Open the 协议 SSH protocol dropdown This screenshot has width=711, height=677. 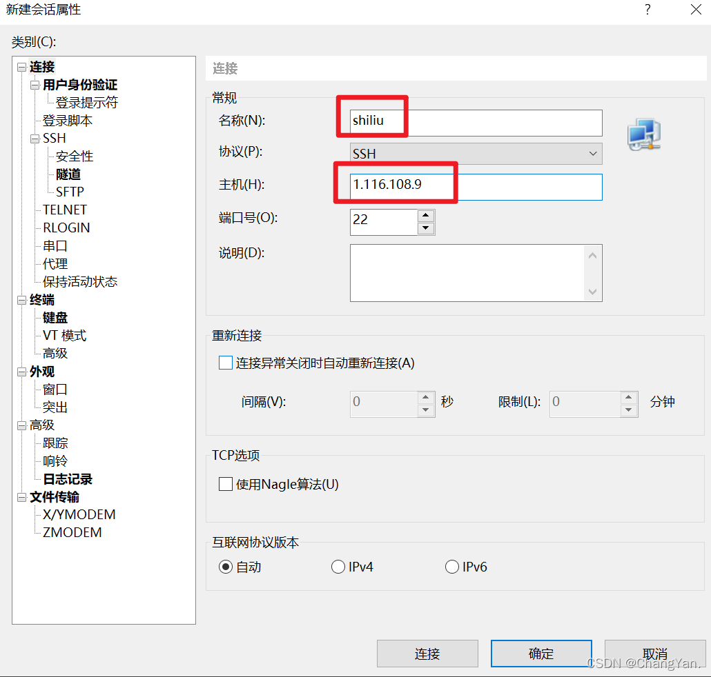(476, 154)
